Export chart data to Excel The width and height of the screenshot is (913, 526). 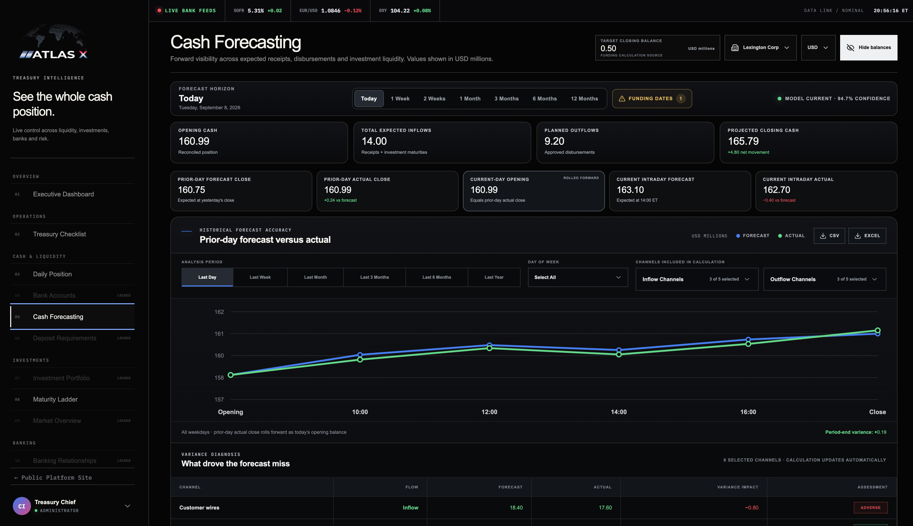point(867,236)
